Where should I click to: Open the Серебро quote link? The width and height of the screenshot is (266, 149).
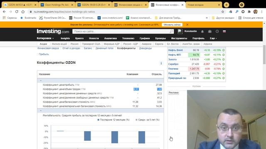pos(173,64)
